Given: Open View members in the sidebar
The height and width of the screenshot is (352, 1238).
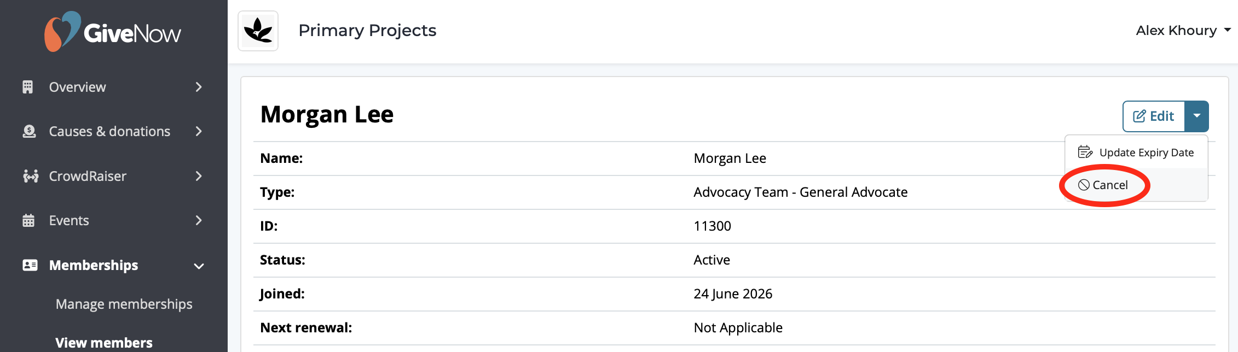Looking at the screenshot, I should point(104,343).
